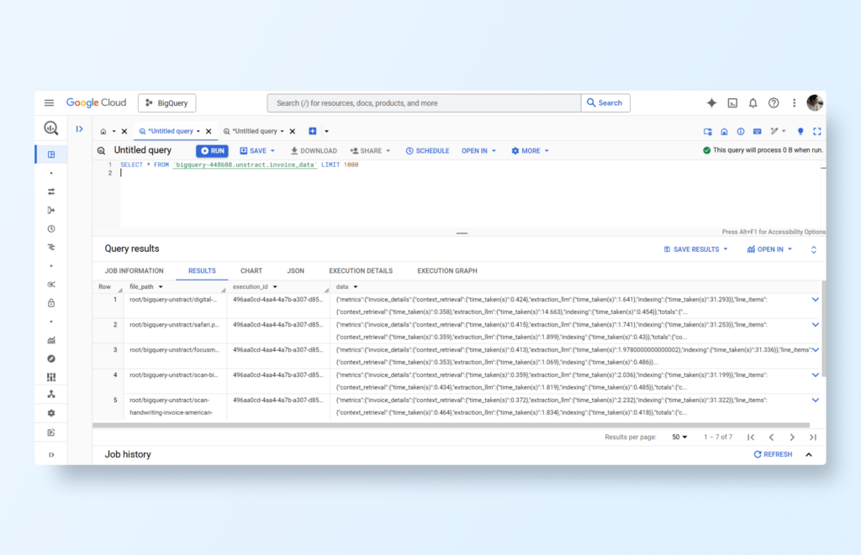861x555 pixels.
Task: Collapse the Job history panel
Action: point(809,454)
